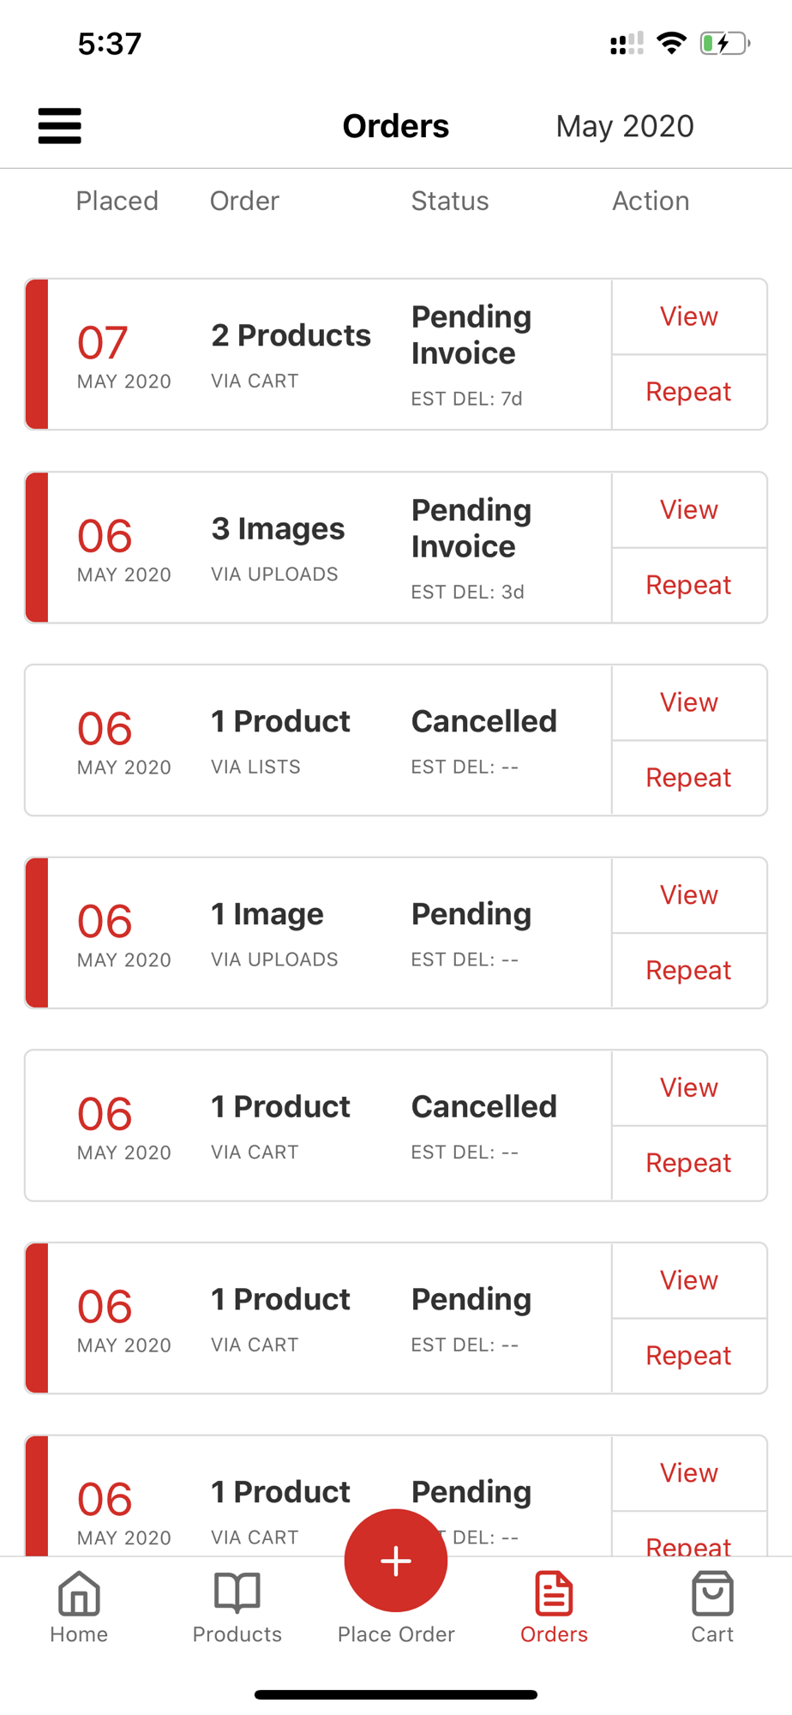Open the Products book icon
The image size is (792, 1715).
coord(237,1593)
